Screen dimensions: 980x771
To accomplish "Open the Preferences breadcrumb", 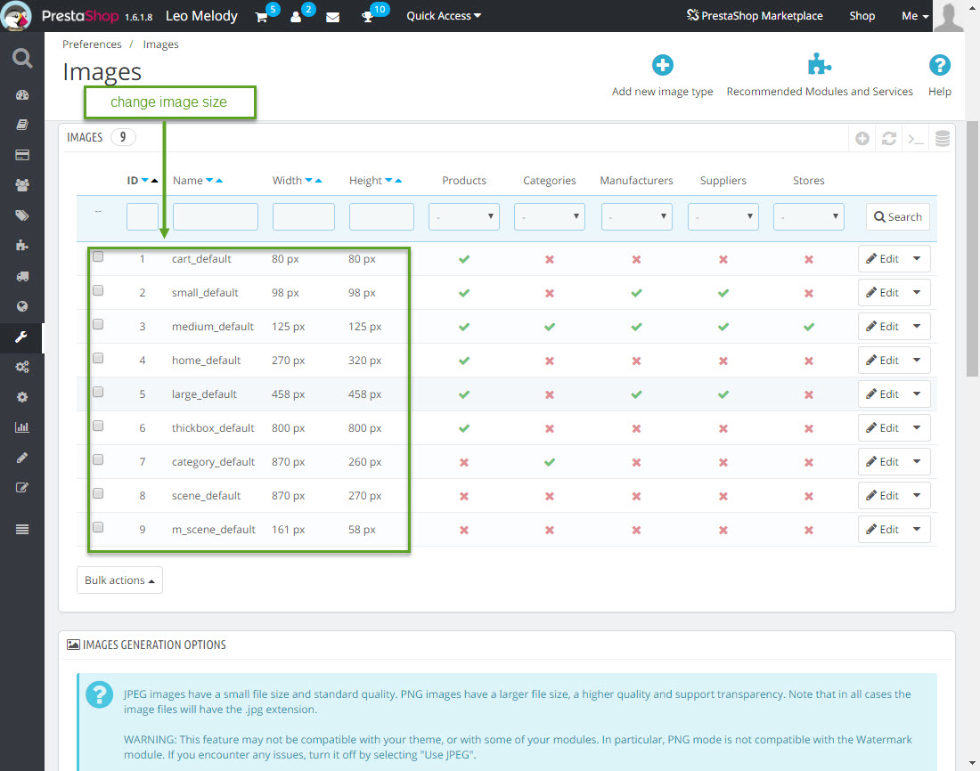I will 92,45.
